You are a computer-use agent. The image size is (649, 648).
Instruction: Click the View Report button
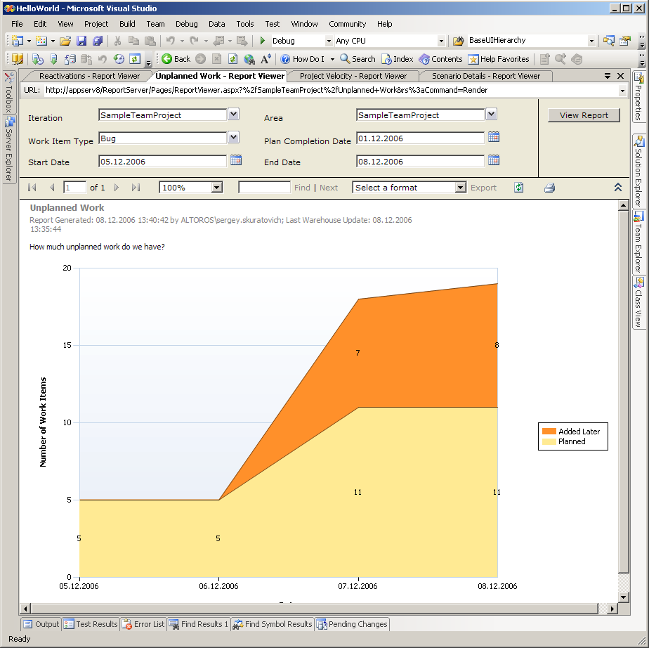[584, 115]
